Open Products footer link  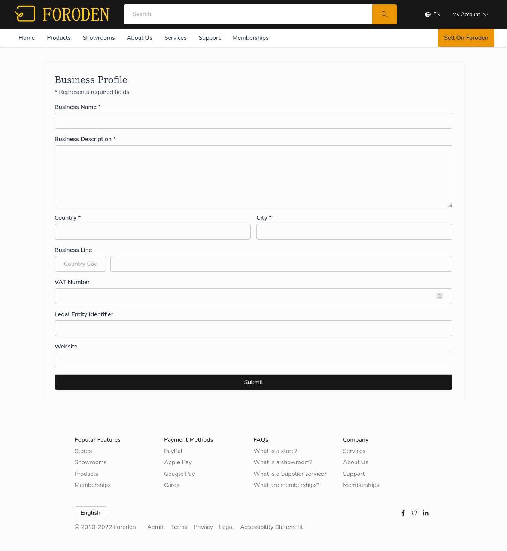click(86, 474)
